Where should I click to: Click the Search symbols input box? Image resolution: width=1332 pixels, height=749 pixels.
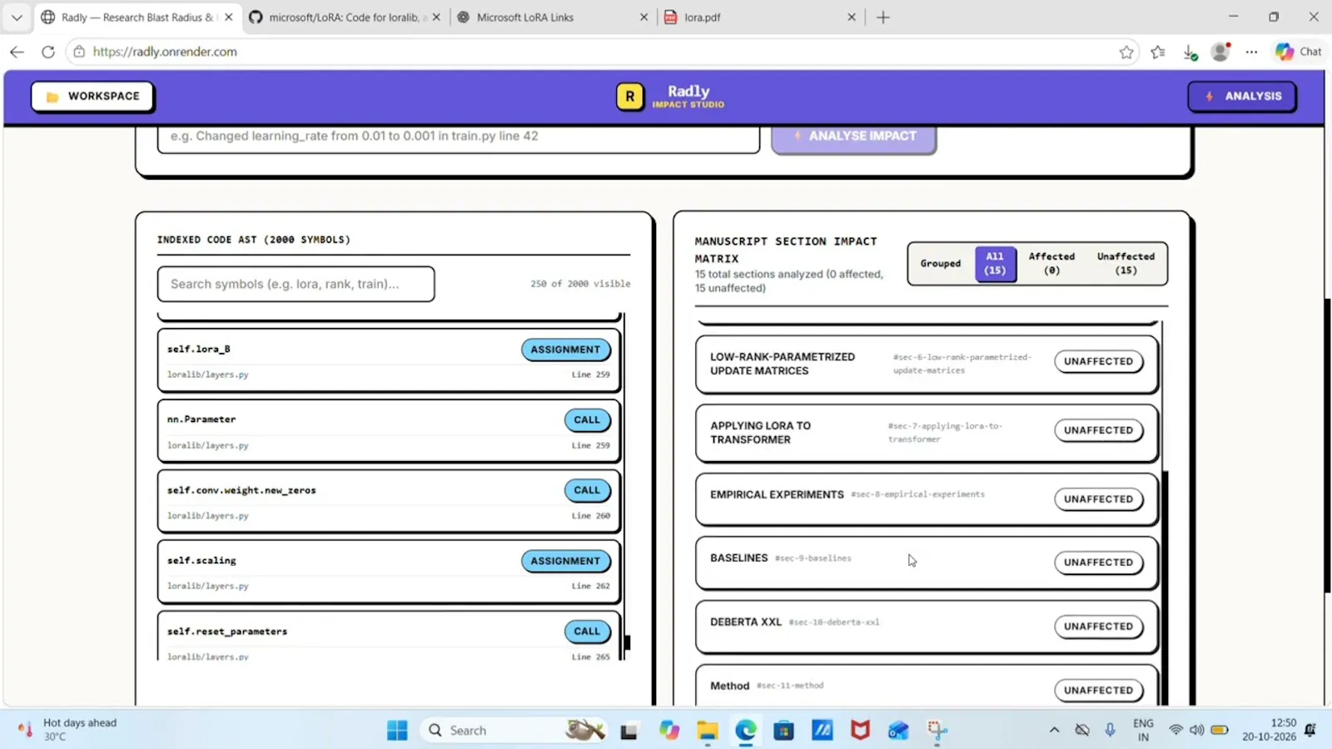296,284
